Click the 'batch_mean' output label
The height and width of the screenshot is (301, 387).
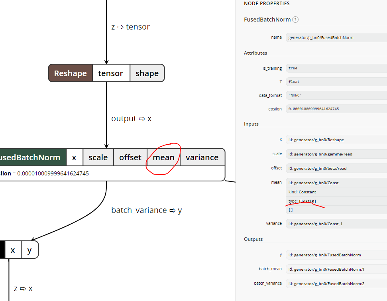pos(270,269)
